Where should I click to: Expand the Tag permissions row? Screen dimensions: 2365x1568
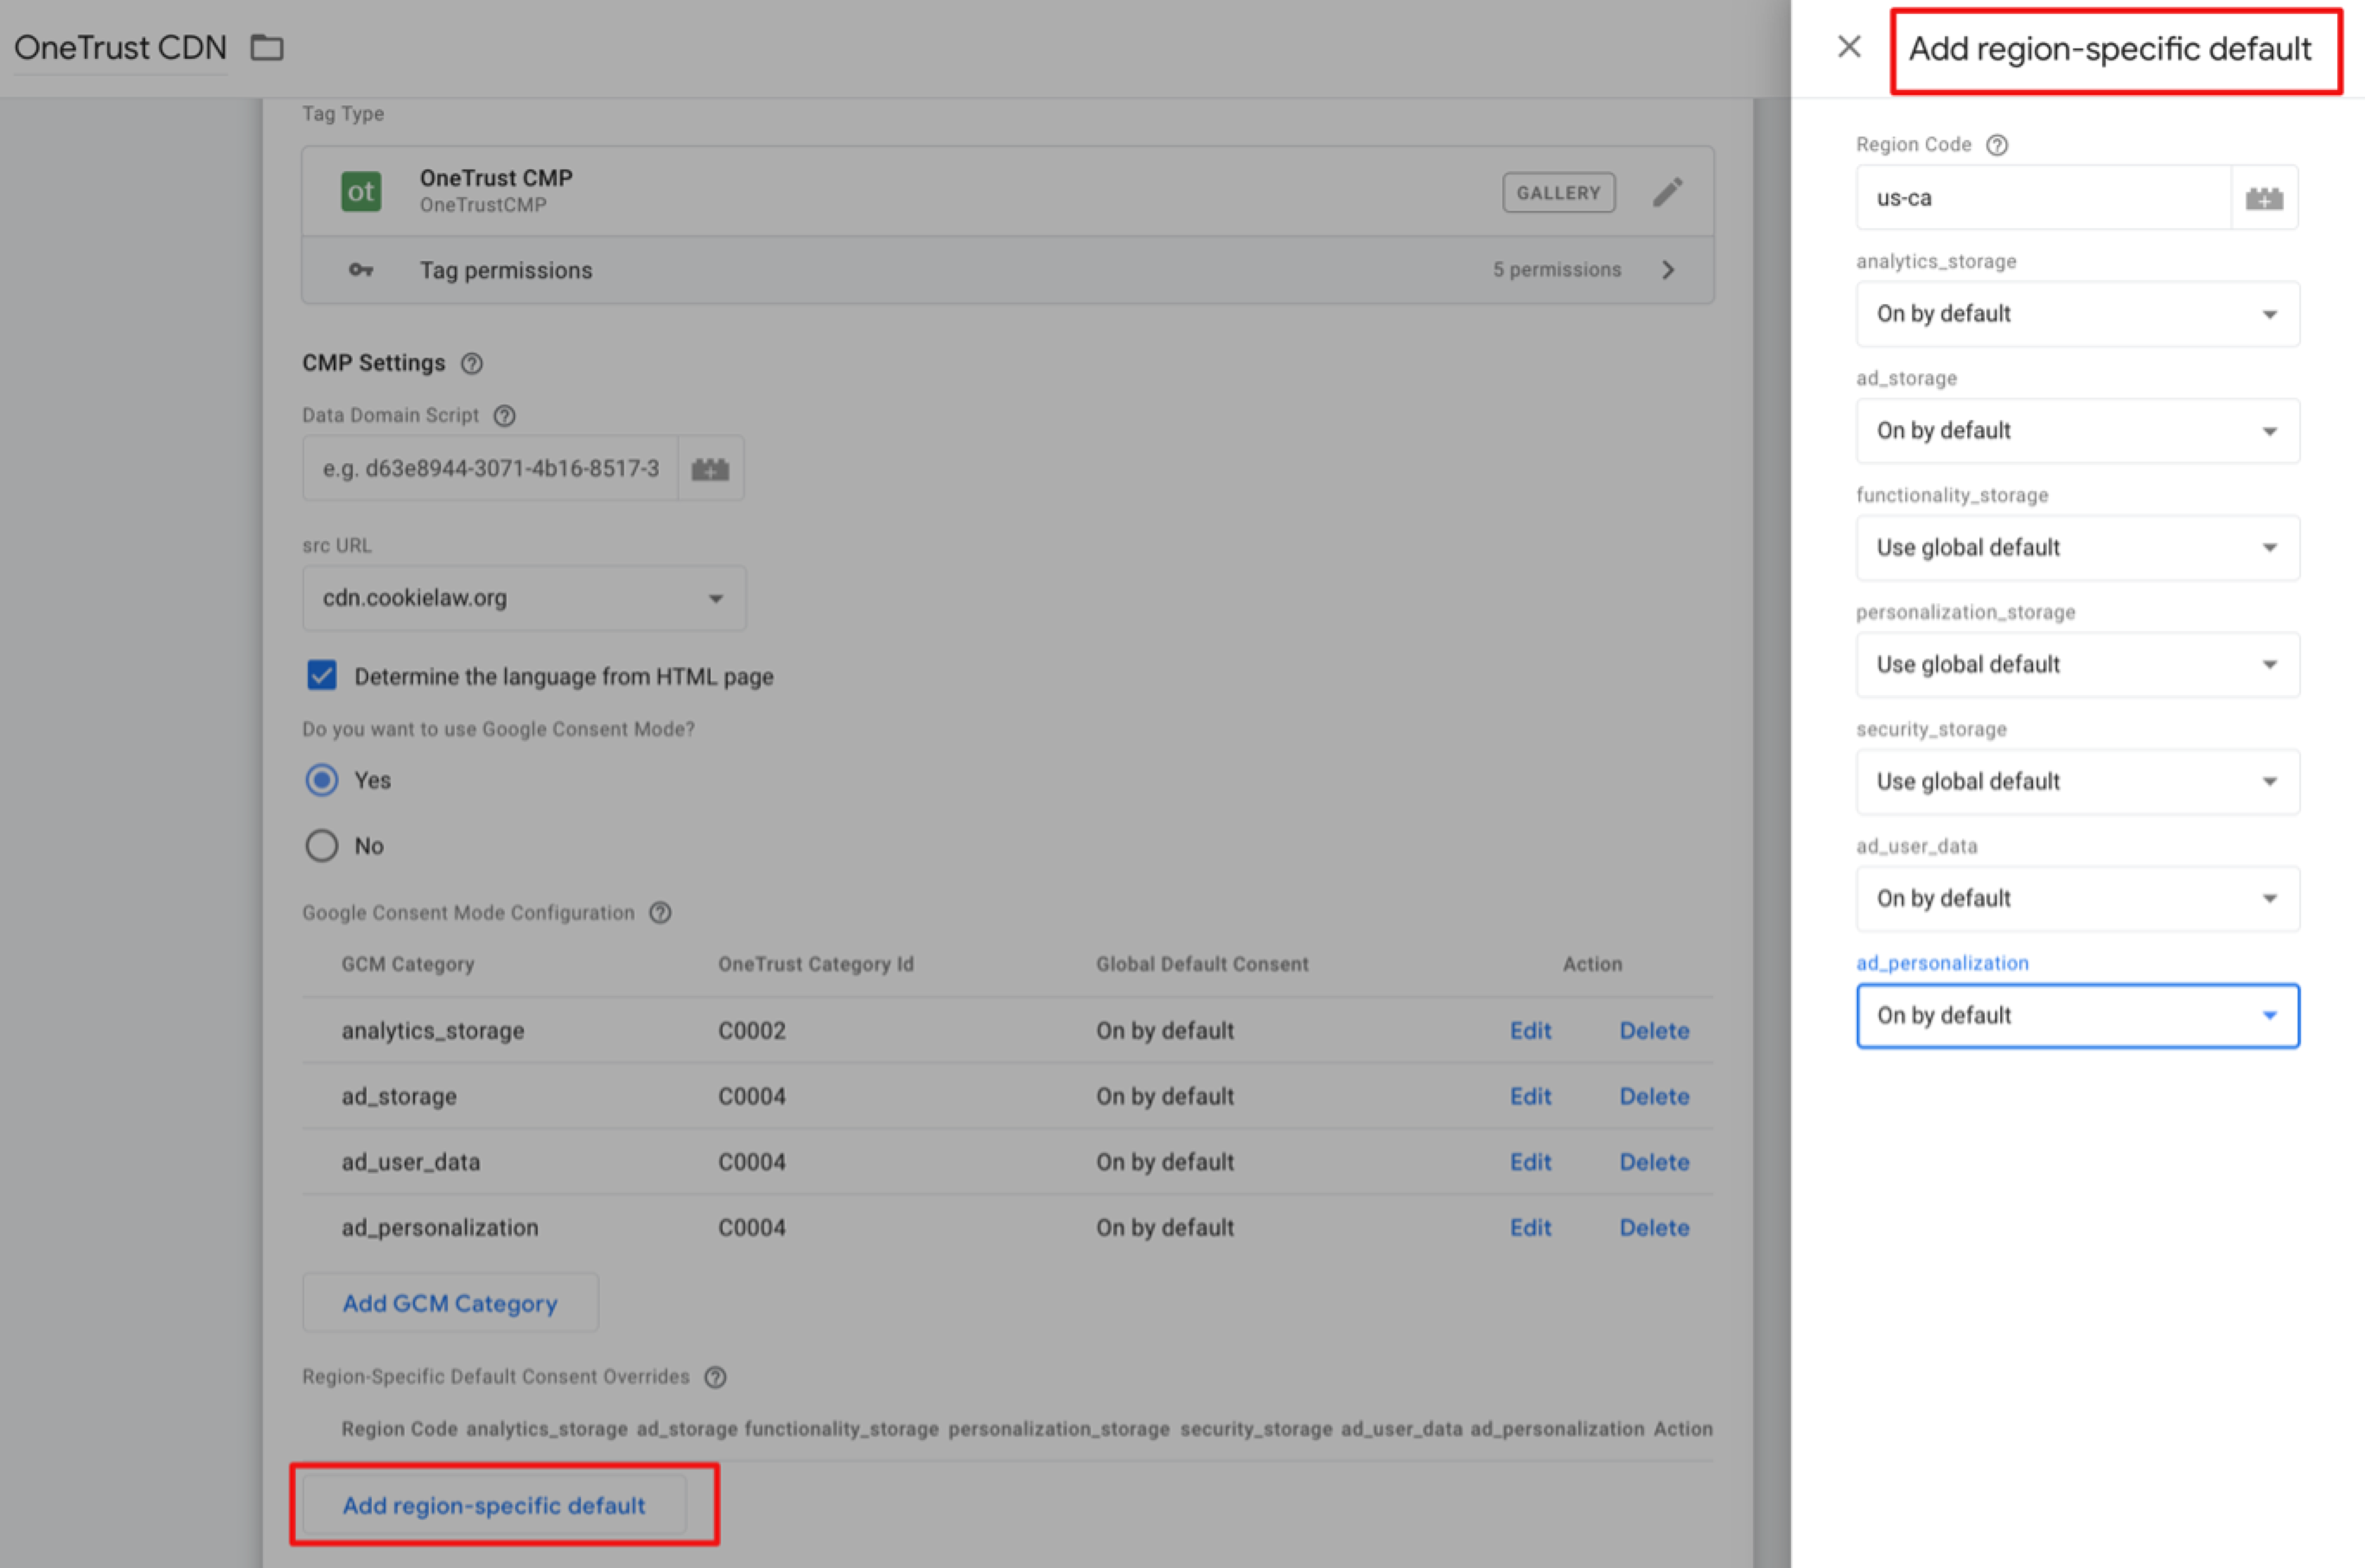tap(1668, 269)
